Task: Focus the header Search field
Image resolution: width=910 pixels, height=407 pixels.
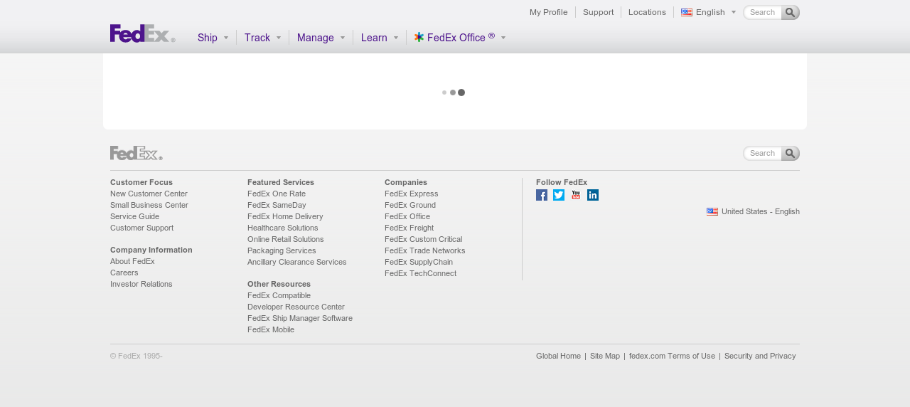Action: (763, 13)
